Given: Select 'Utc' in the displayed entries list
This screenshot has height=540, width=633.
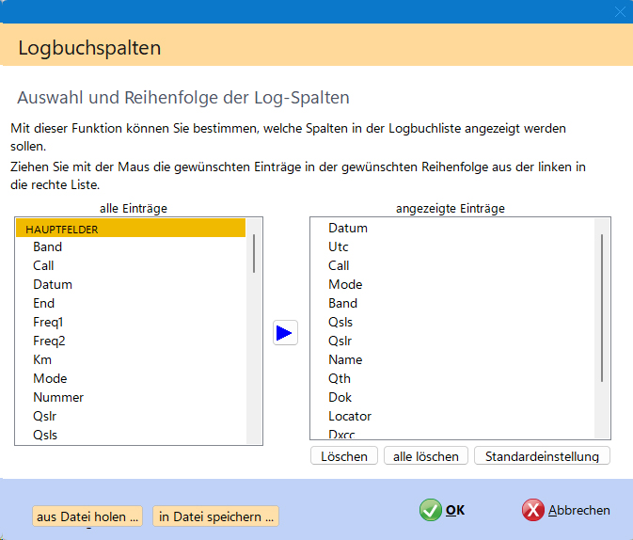Looking at the screenshot, I should tap(339, 246).
